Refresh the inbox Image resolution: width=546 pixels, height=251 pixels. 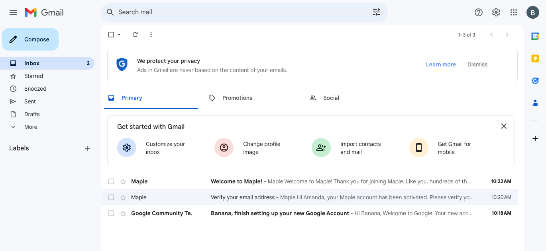point(135,35)
